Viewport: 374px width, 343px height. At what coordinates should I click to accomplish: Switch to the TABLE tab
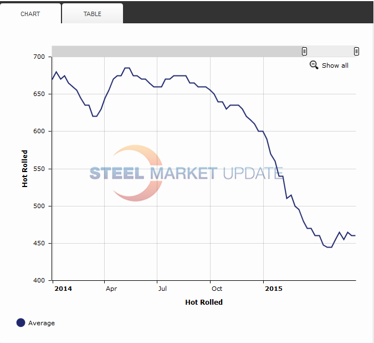(x=93, y=14)
